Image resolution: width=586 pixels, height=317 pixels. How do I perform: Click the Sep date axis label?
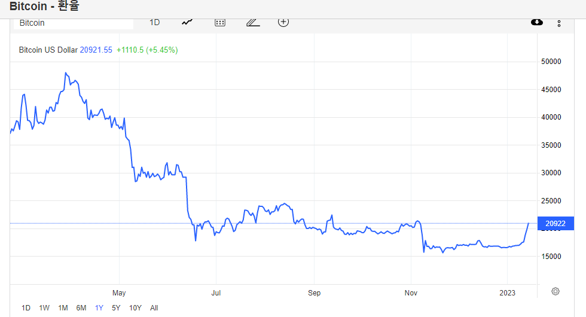(x=315, y=292)
